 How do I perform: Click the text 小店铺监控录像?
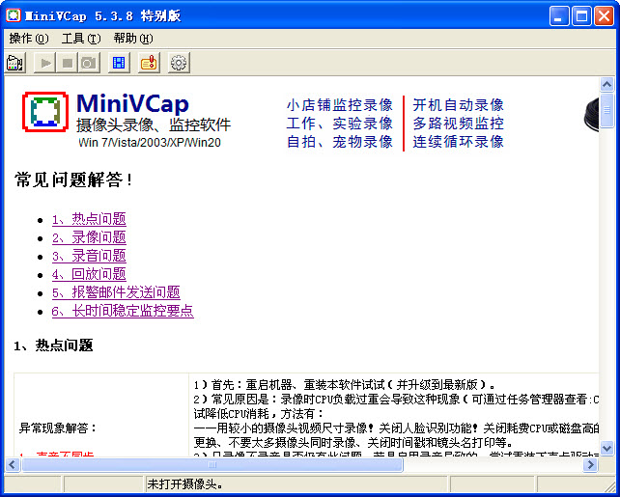tap(340, 105)
